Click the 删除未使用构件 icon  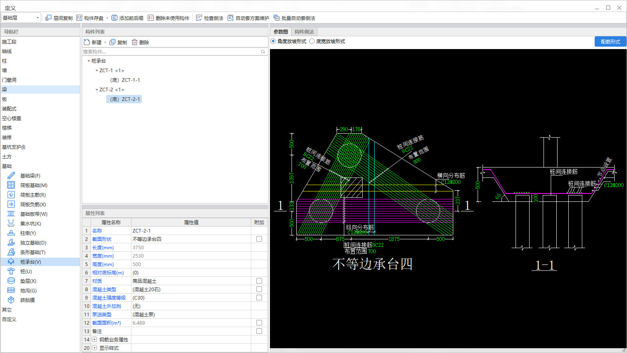[x=151, y=18]
